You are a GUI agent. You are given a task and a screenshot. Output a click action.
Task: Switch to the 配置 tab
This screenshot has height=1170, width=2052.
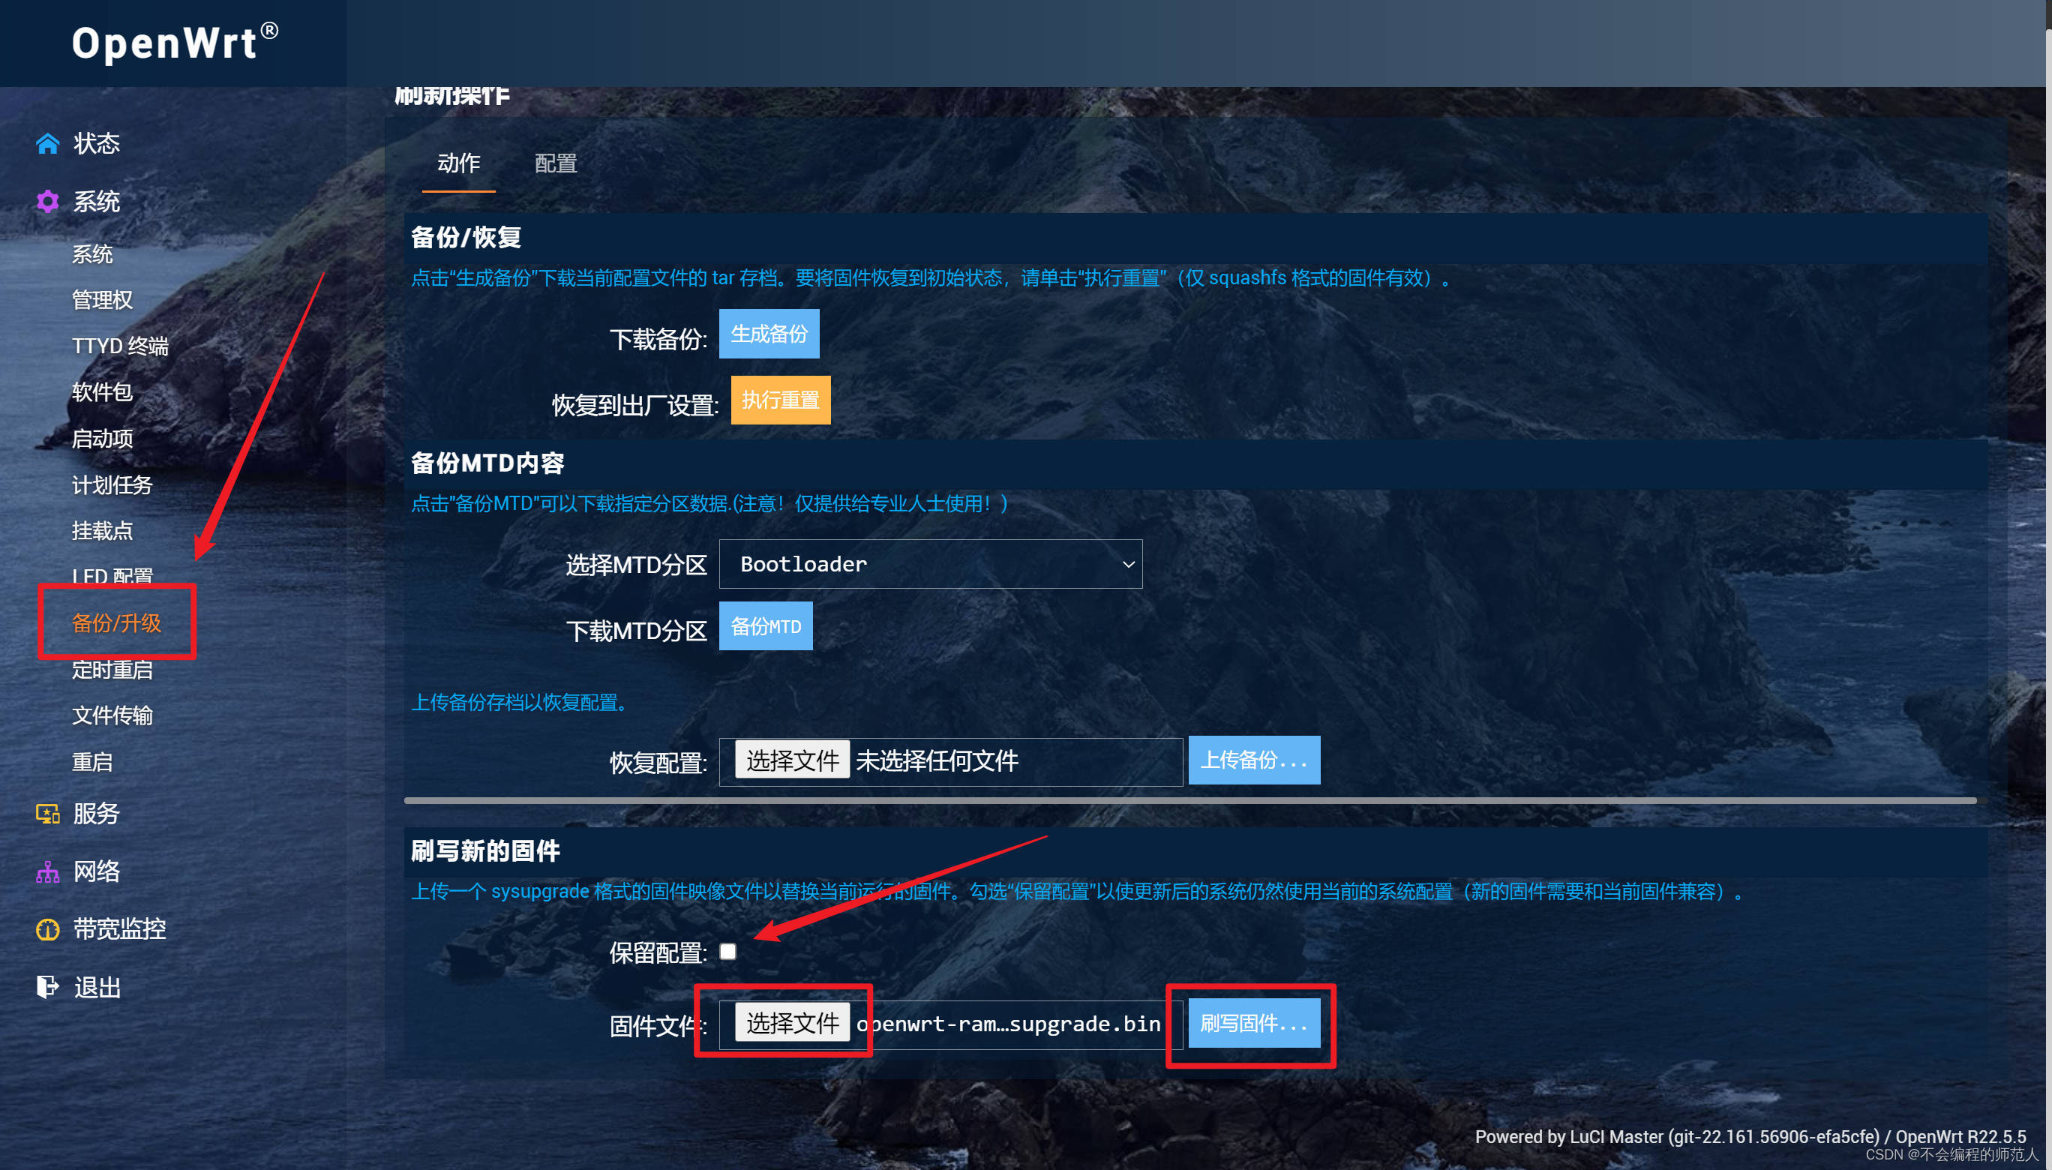point(556,164)
